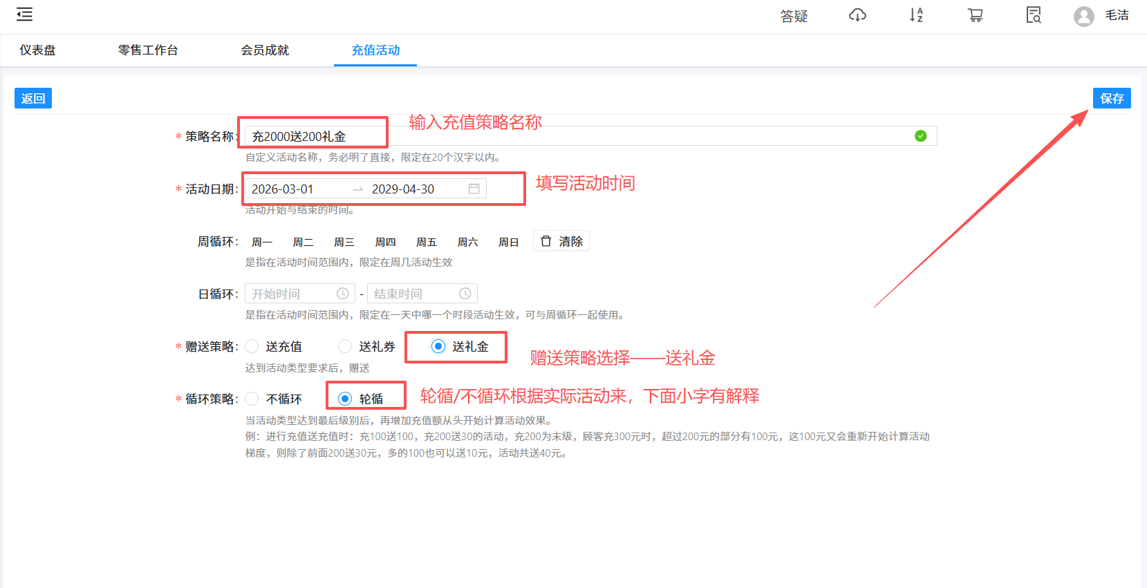The image size is (1147, 588).
Task: Click the clock icon in 结束时间 field
Action: [465, 294]
